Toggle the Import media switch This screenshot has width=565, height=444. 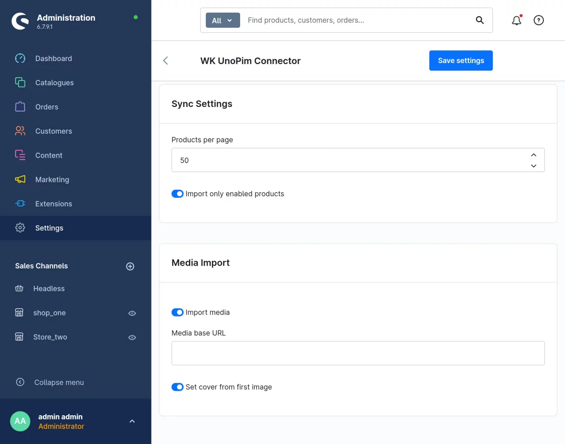(178, 312)
